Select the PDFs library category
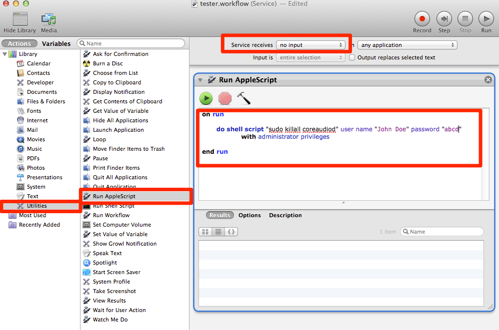This screenshot has width=499, height=330. coord(33,158)
